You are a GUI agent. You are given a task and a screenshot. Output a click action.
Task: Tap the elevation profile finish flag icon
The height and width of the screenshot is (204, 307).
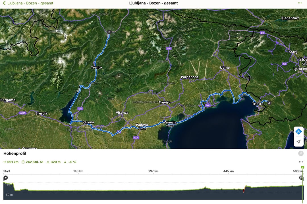pos(301,178)
